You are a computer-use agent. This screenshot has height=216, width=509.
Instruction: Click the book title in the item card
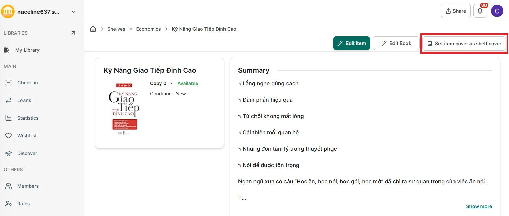pos(150,70)
